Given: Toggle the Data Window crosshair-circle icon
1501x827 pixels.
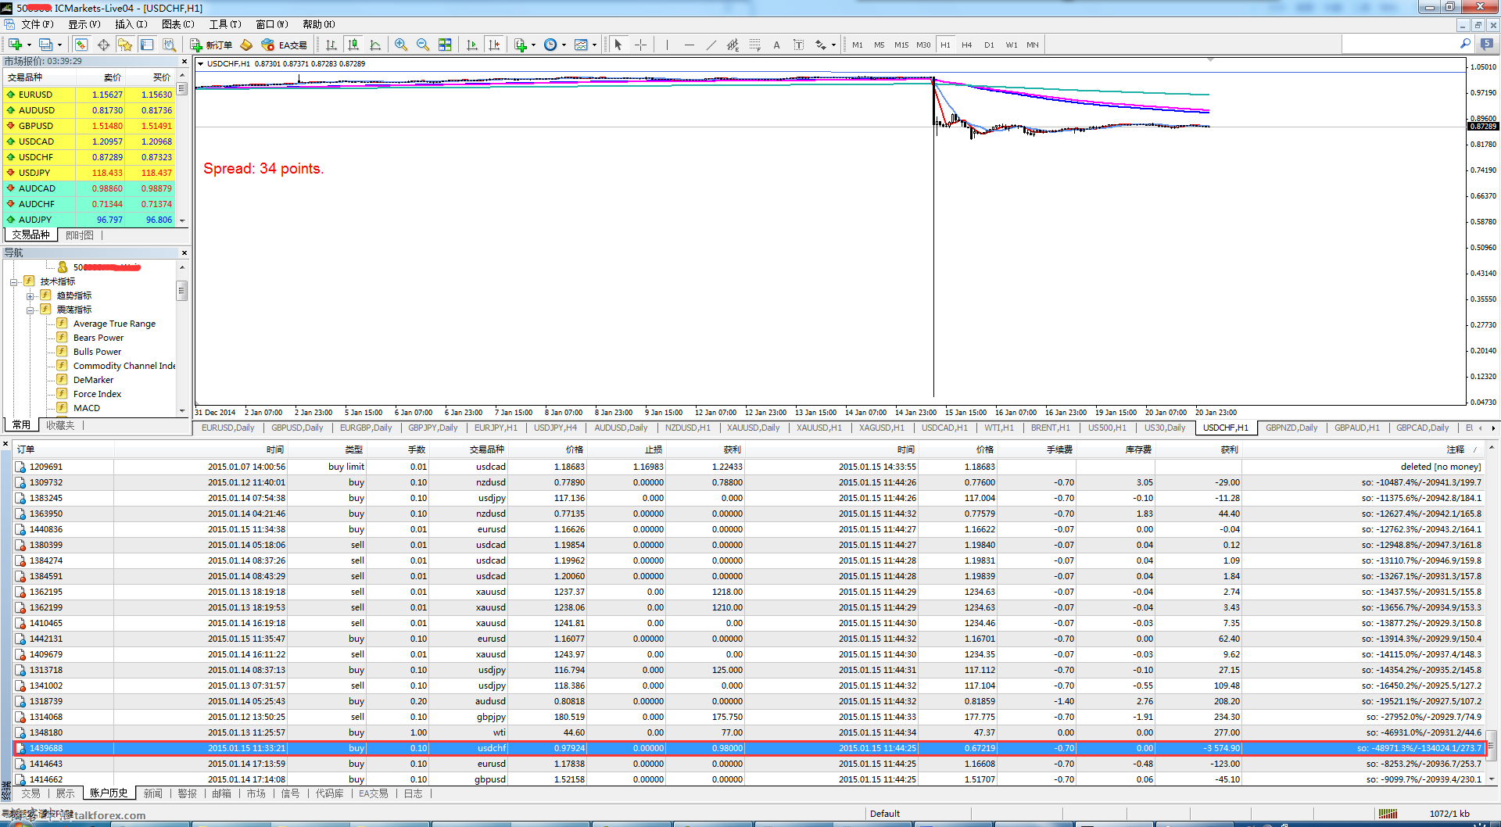Looking at the screenshot, I should pos(103,45).
